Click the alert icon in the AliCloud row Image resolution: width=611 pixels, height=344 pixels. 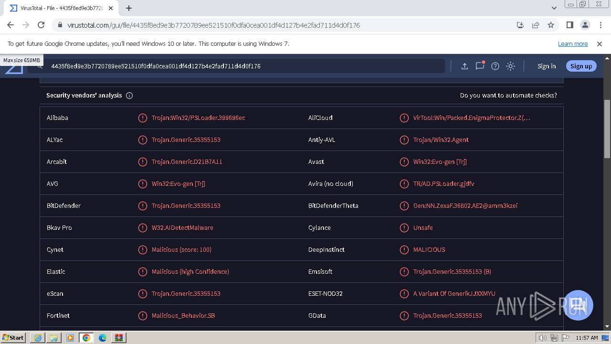[x=404, y=118]
